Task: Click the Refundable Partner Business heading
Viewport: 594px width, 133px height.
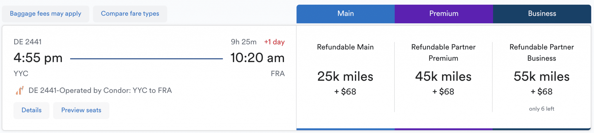Action: pyautogui.click(x=542, y=53)
